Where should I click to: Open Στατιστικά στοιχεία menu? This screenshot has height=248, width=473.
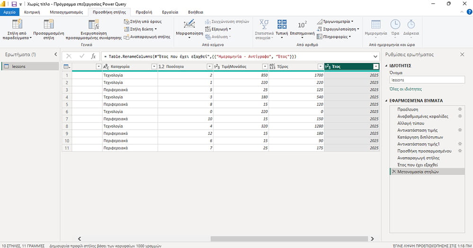[264, 29]
